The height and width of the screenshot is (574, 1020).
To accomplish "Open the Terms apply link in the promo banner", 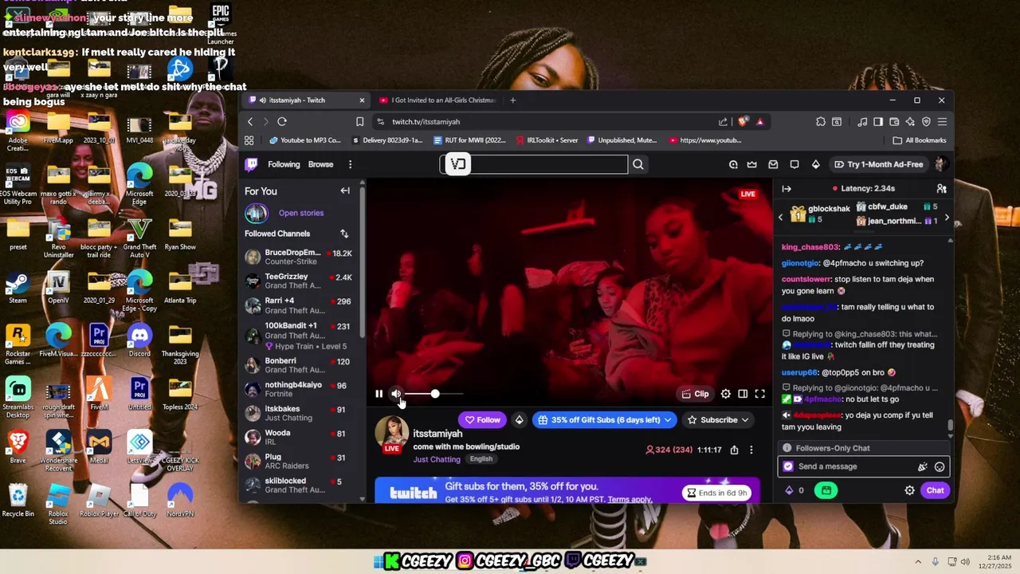I will [630, 500].
